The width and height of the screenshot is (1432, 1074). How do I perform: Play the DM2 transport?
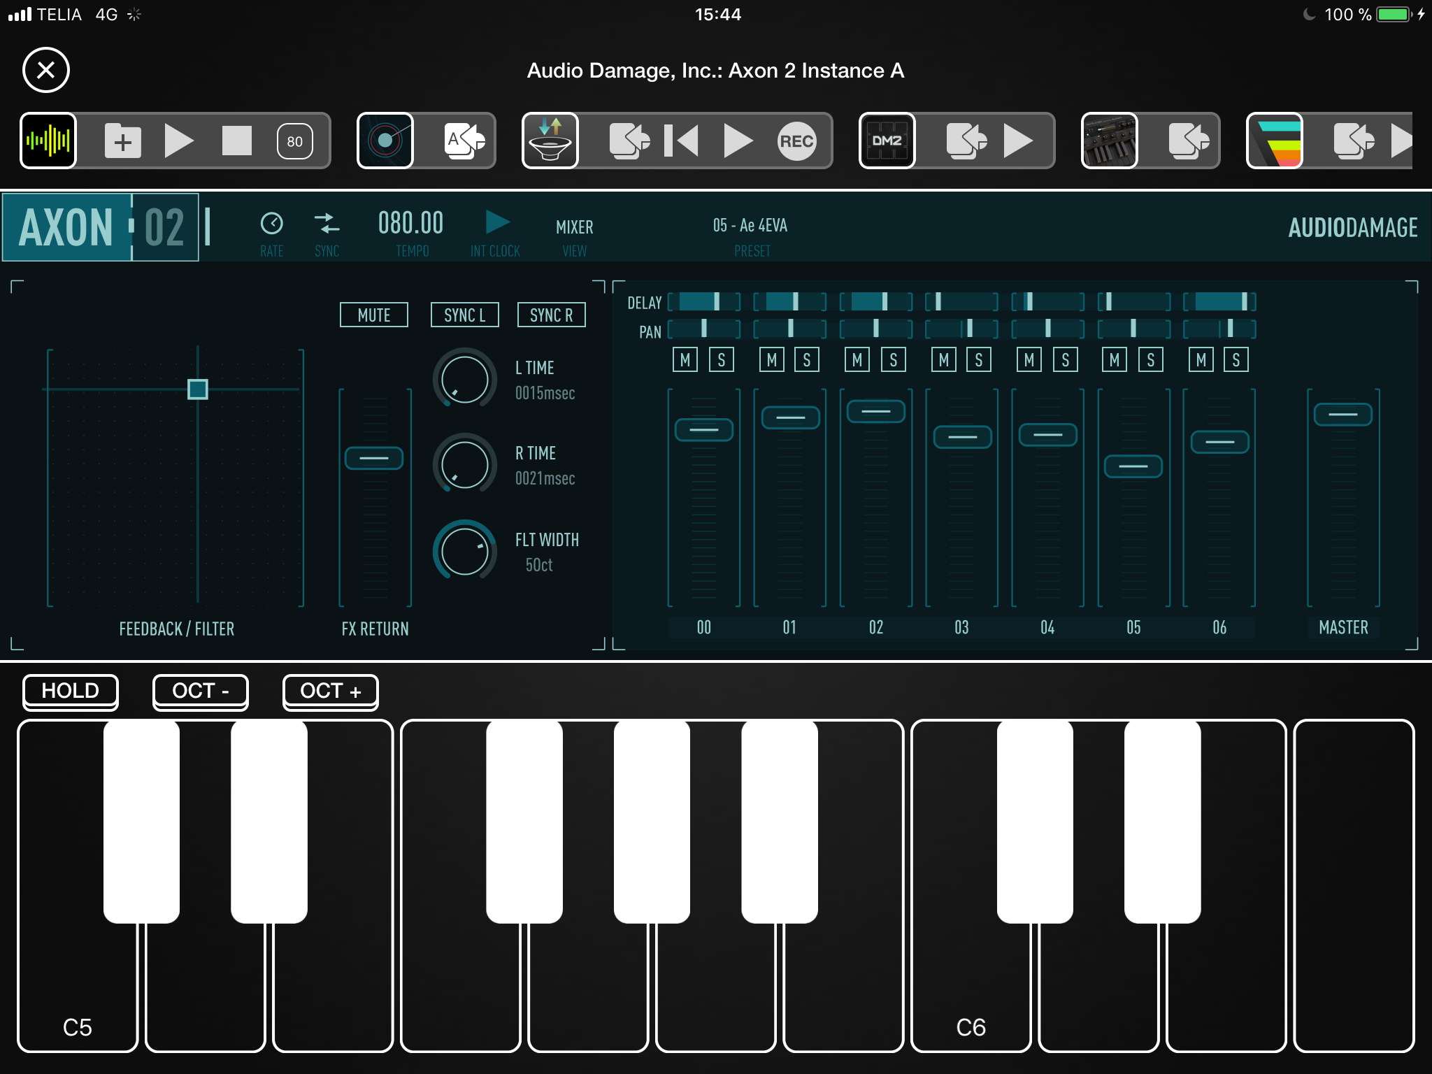pyautogui.click(x=1018, y=141)
